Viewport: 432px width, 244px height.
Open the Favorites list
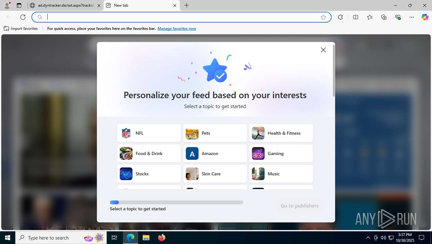(x=370, y=17)
